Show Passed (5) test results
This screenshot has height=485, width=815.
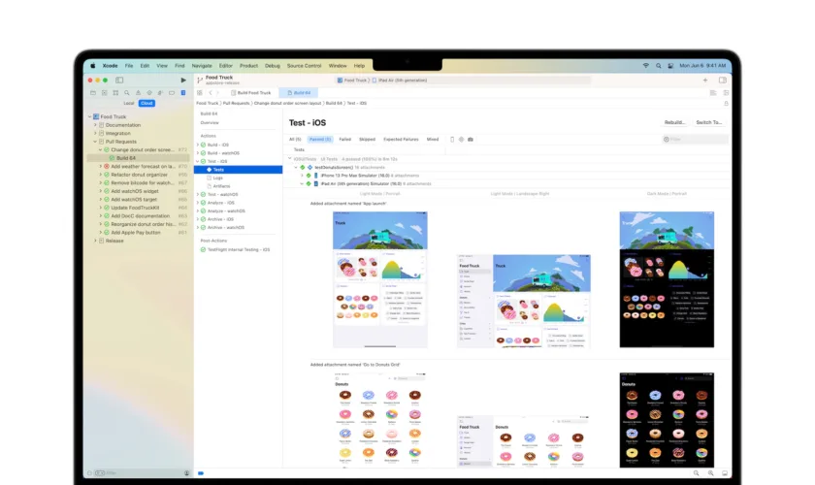point(319,140)
